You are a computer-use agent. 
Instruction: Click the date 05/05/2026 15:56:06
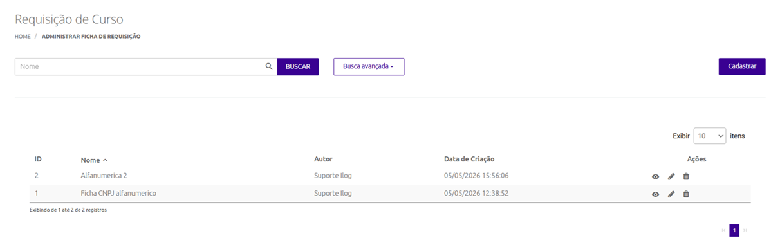[x=476, y=176]
